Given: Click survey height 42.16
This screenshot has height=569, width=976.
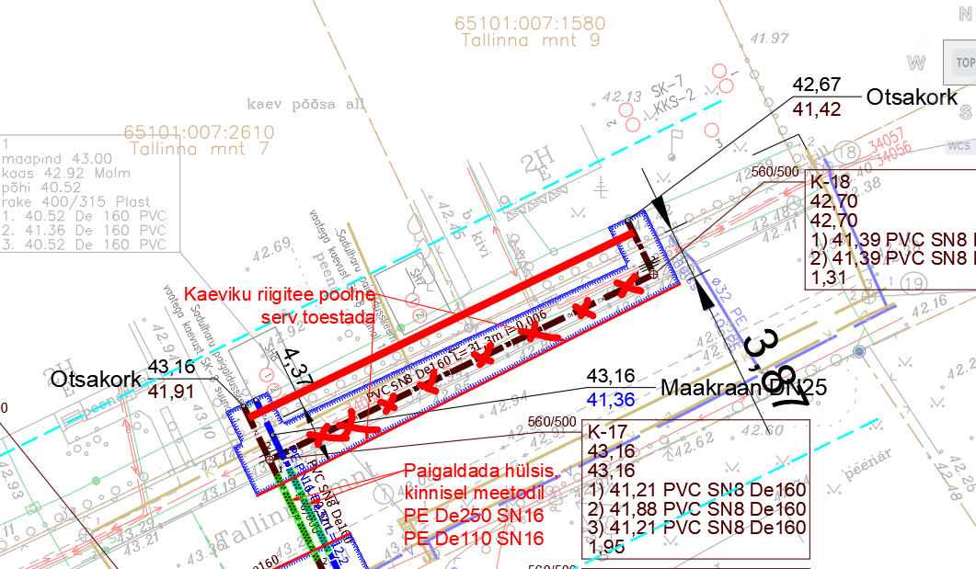Looking at the screenshot, I should pos(929,305).
